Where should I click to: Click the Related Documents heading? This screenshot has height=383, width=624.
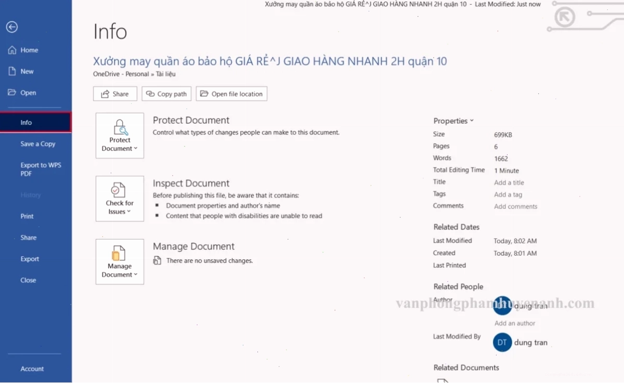point(466,367)
